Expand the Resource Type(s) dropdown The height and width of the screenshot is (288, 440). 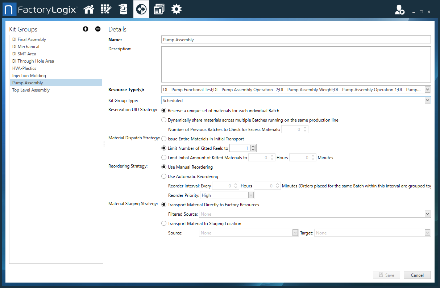pos(427,90)
